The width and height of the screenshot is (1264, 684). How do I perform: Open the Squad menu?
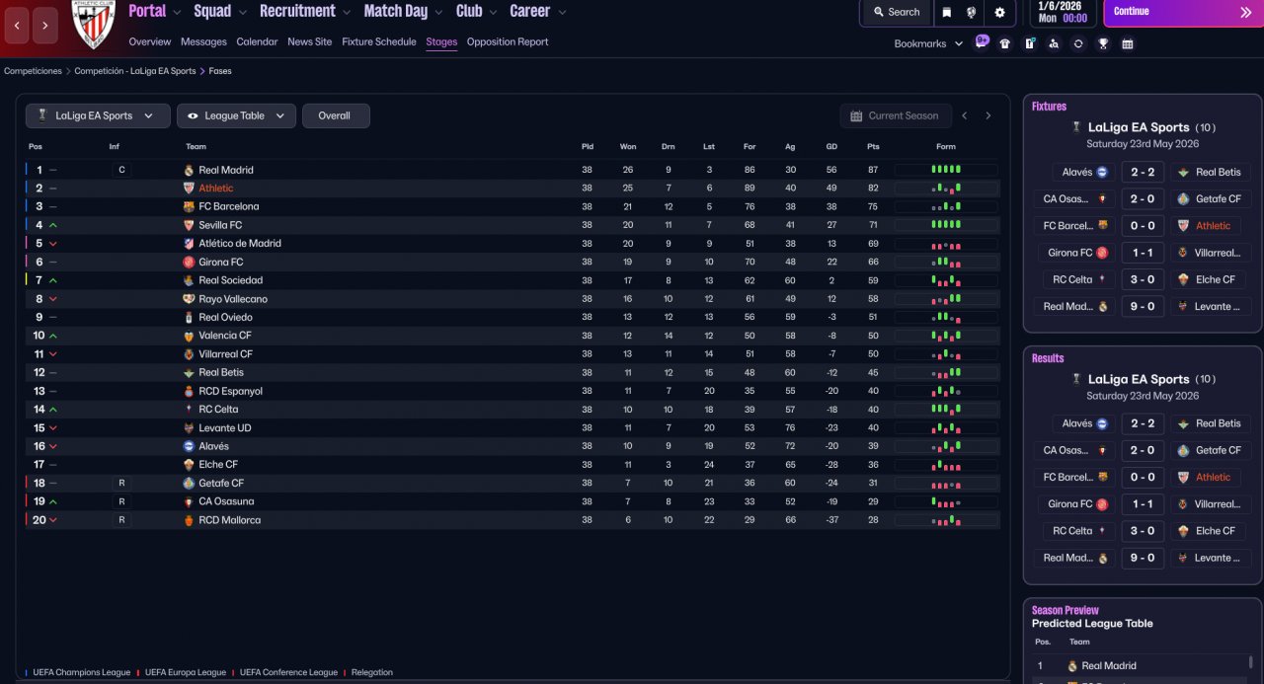coord(212,11)
